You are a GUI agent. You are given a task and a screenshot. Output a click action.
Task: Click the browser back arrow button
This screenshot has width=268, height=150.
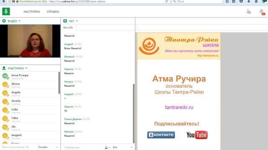[x=4, y=2]
